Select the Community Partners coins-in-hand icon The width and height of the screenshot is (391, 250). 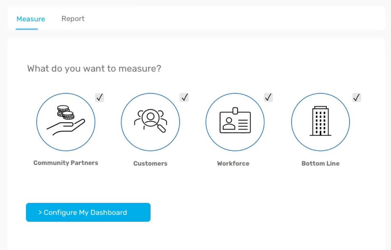tap(66, 122)
